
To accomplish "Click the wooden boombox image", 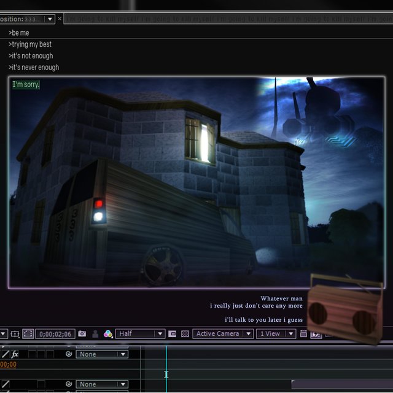I will [x=345, y=309].
